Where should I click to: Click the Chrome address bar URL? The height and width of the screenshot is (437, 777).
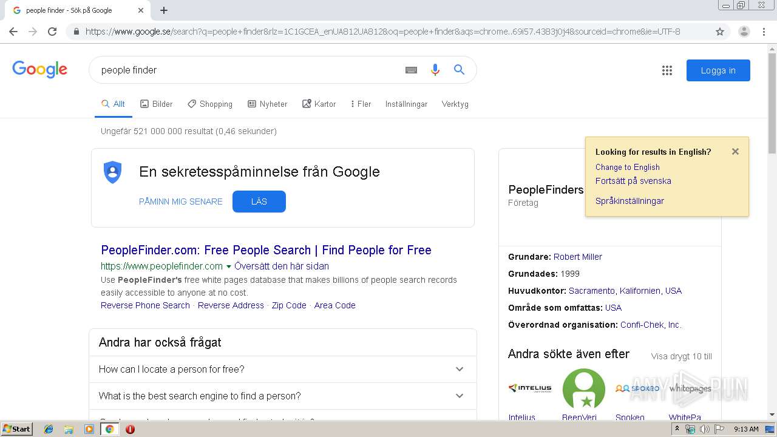pos(382,32)
